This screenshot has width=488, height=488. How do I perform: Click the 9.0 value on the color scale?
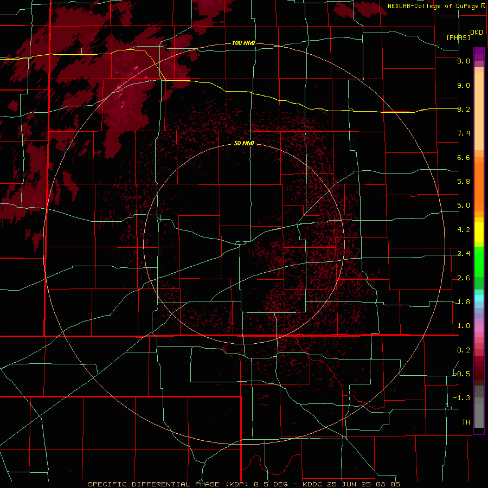464,85
